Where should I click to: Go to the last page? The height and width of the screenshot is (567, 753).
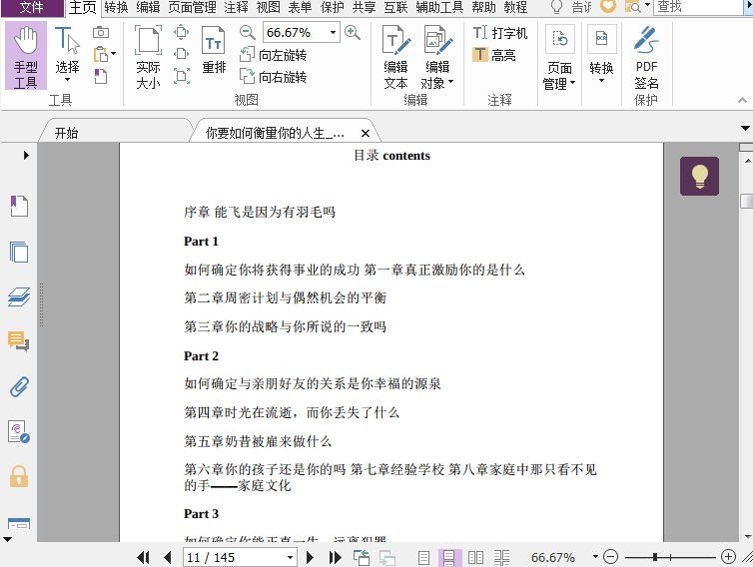pos(336,557)
